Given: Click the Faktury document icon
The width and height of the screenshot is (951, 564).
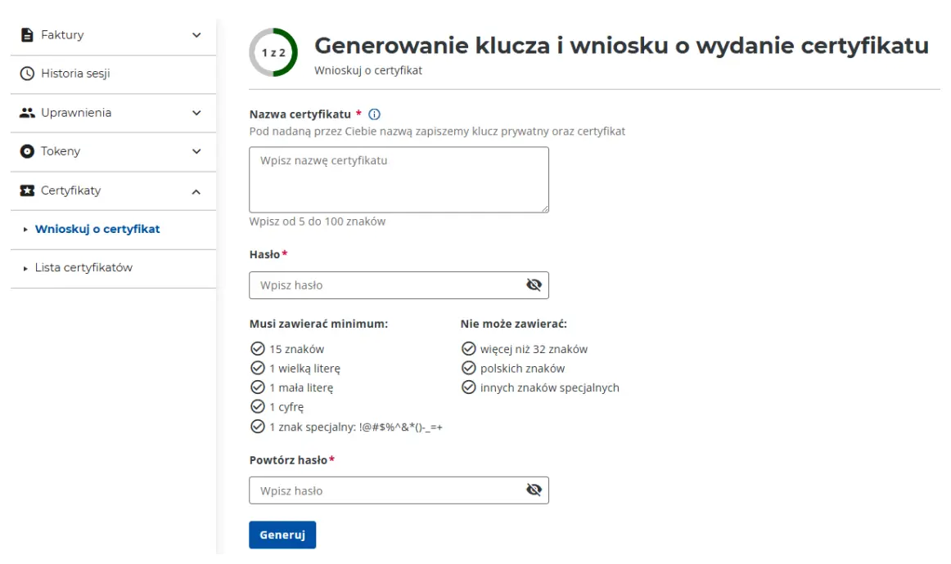Looking at the screenshot, I should point(27,35).
